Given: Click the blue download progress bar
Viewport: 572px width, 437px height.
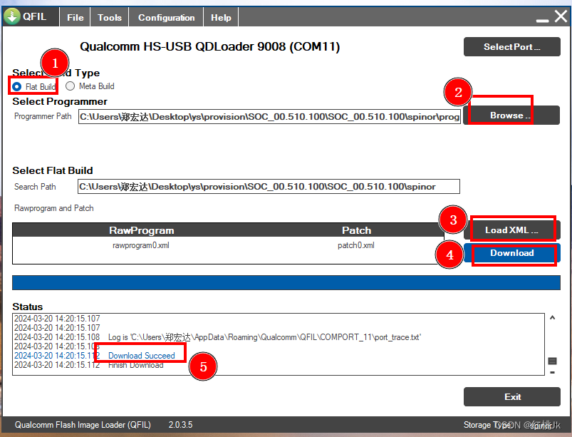Looking at the screenshot, I should pyautogui.click(x=286, y=282).
